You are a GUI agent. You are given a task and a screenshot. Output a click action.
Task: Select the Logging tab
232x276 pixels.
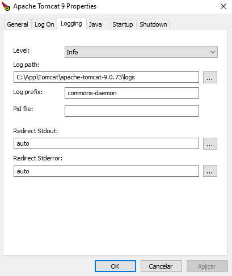coord(71,24)
